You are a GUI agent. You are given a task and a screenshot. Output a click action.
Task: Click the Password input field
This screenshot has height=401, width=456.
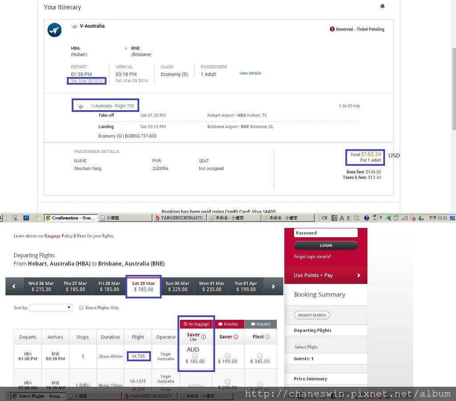326,233
